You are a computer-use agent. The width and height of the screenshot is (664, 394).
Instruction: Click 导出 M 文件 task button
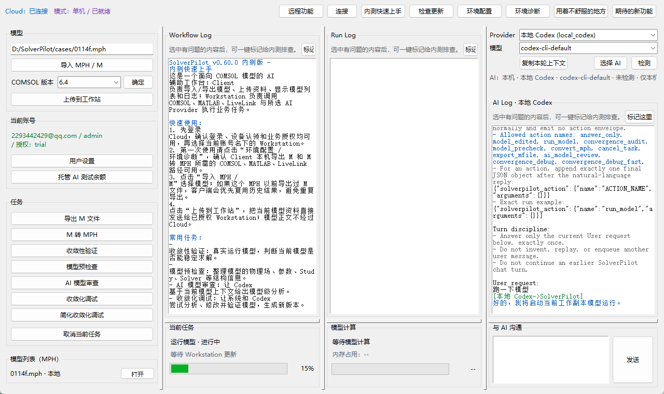82,219
